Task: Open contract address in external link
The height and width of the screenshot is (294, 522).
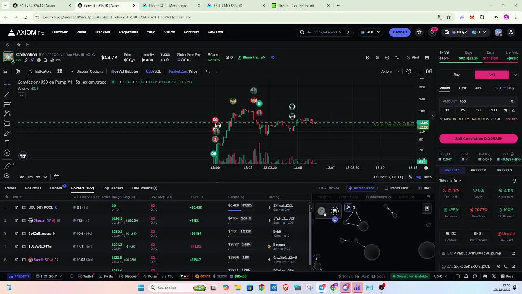Action: pyautogui.click(x=513, y=253)
